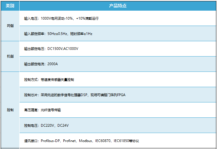Click the 类别 column header

coord(10,6)
